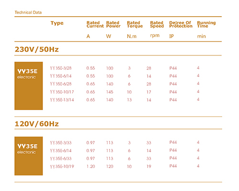Viewport: 239px width, 191px height.
Task: Select type 'YY35E-10/19'
Action: tap(62, 167)
